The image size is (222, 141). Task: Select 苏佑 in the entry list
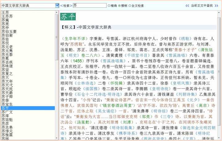[5, 39]
